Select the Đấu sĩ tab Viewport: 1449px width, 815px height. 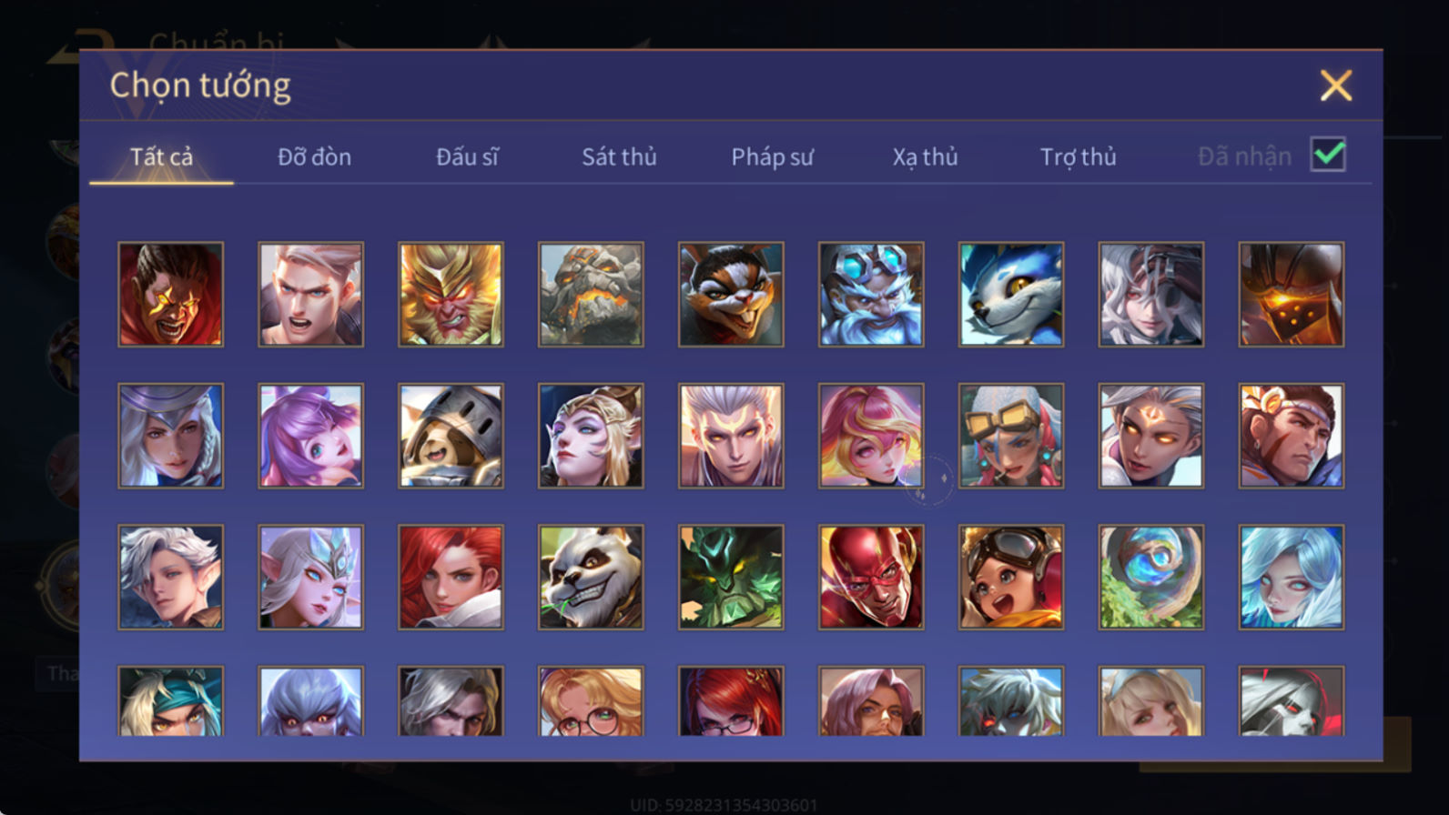(467, 156)
